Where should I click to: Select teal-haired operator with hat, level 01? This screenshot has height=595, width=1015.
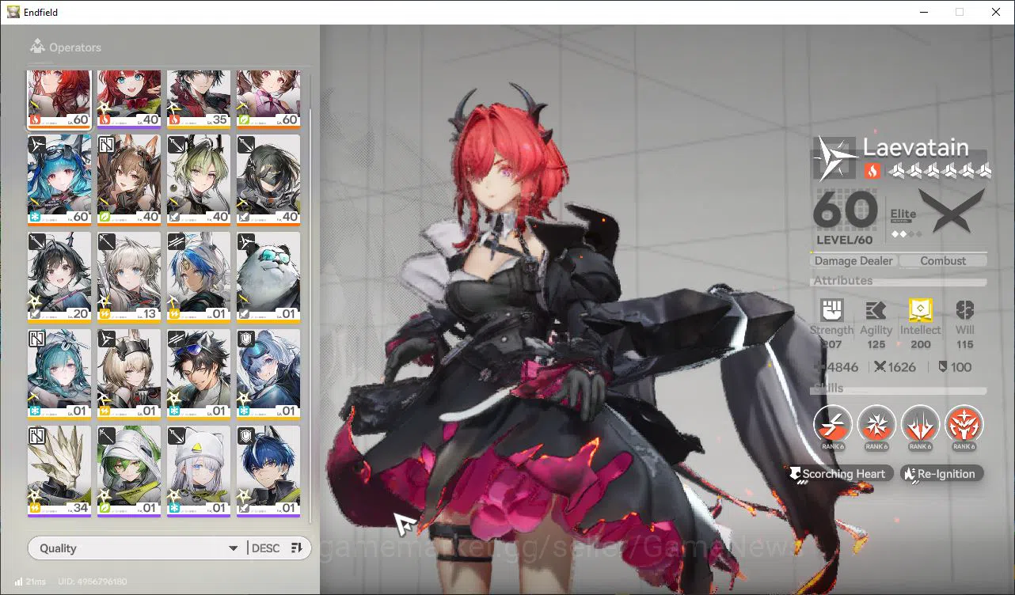coord(59,374)
